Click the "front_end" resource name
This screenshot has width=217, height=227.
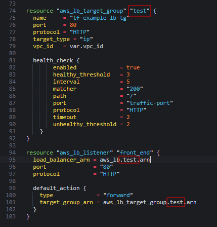135,153
